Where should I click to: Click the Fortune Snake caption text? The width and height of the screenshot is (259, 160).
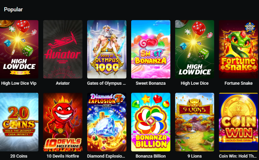click(x=238, y=83)
